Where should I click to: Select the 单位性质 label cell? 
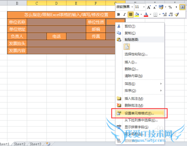96,22
